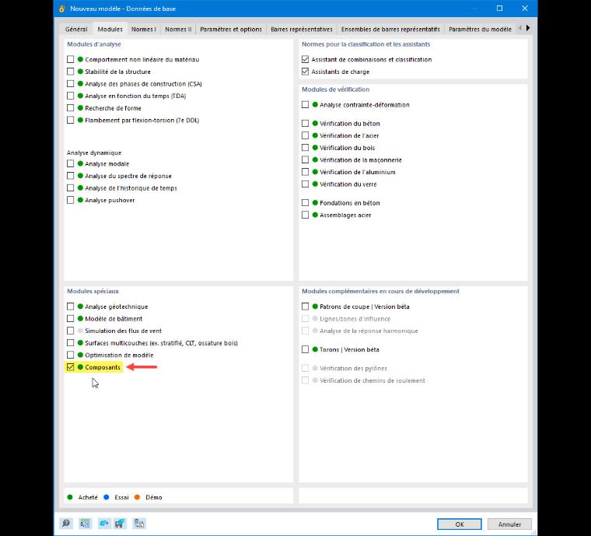591x536 pixels.
Task: Check Surfaces multicouches checkbox
Action: (70, 342)
